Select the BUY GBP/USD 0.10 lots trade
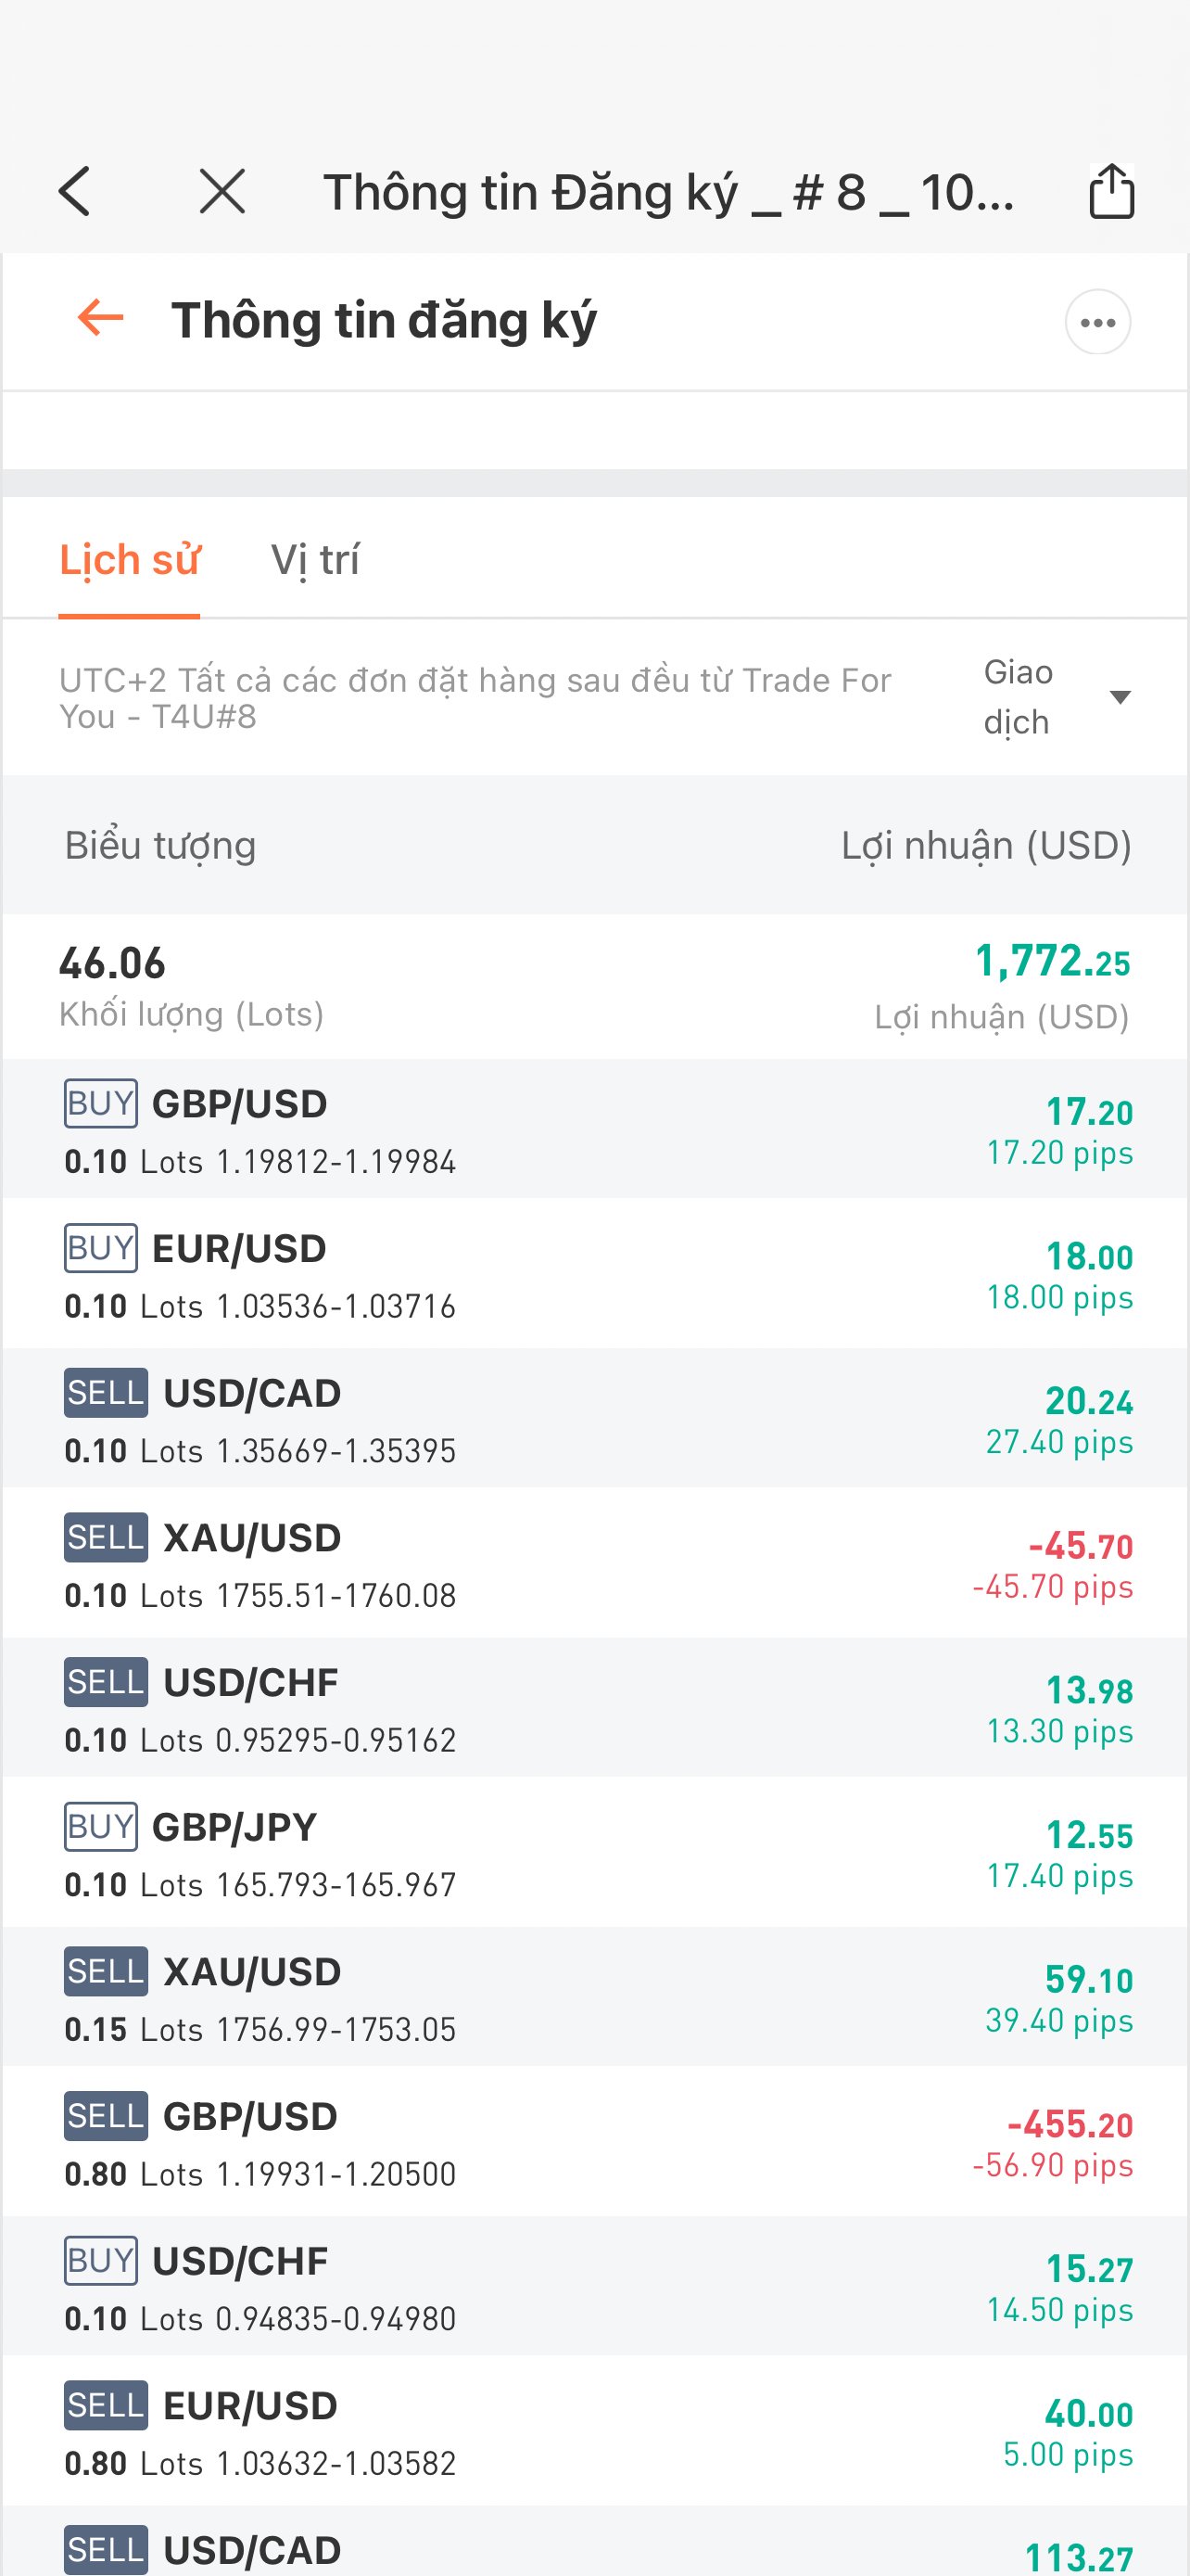Viewport: 1190px width, 2576px height. pyautogui.click(x=594, y=1130)
